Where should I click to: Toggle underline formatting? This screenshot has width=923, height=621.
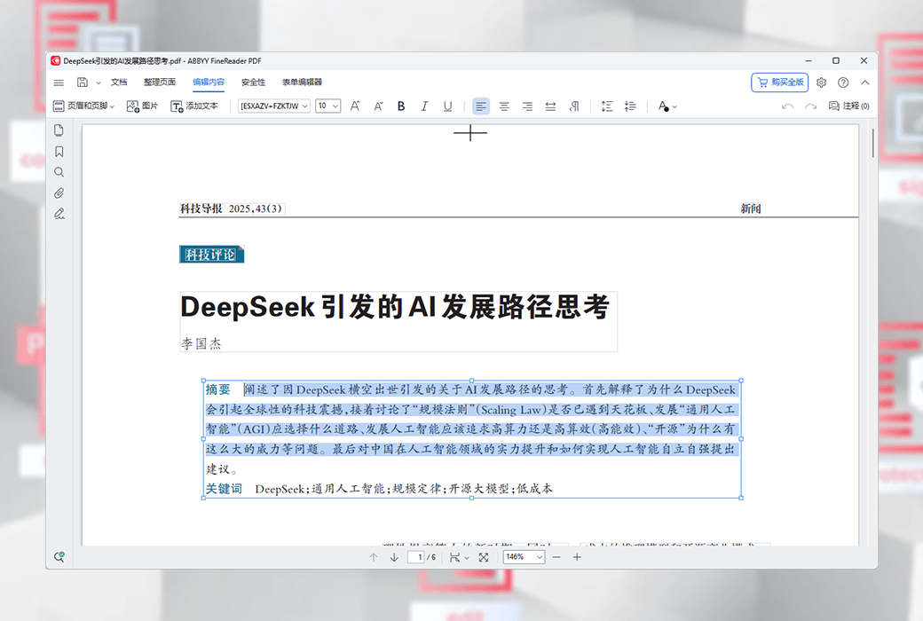pyautogui.click(x=447, y=106)
